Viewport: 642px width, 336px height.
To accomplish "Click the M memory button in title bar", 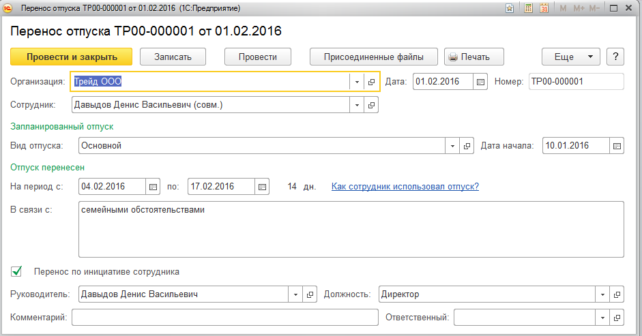I will coord(563,8).
